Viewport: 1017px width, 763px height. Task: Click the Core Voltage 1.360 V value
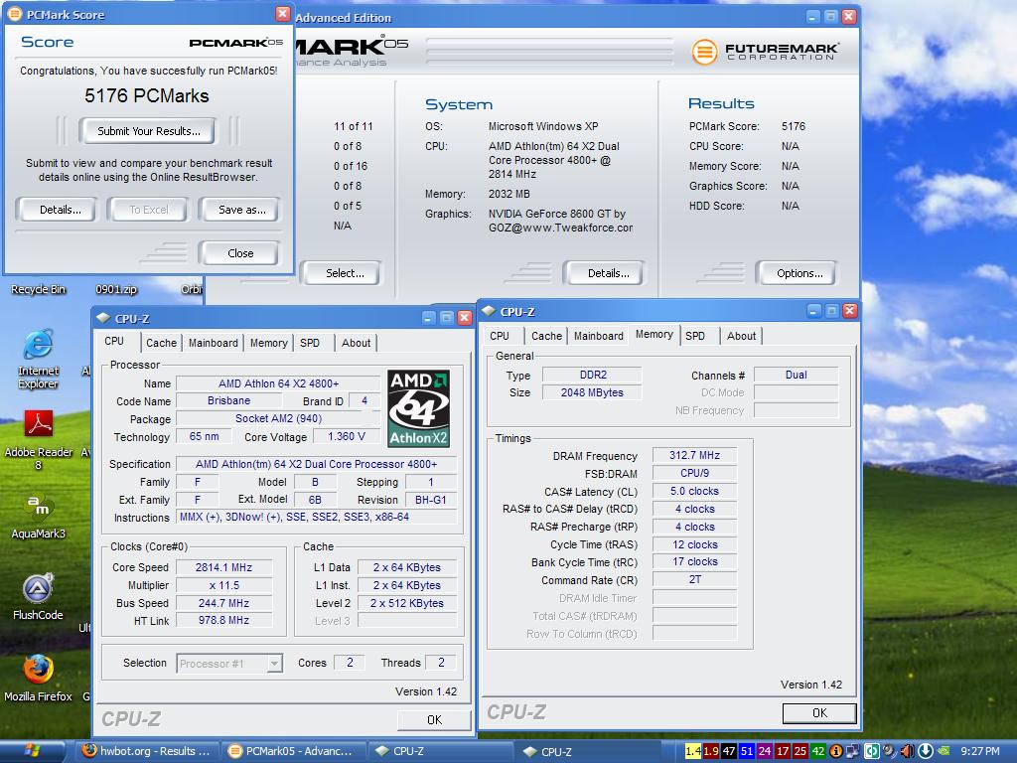click(347, 437)
